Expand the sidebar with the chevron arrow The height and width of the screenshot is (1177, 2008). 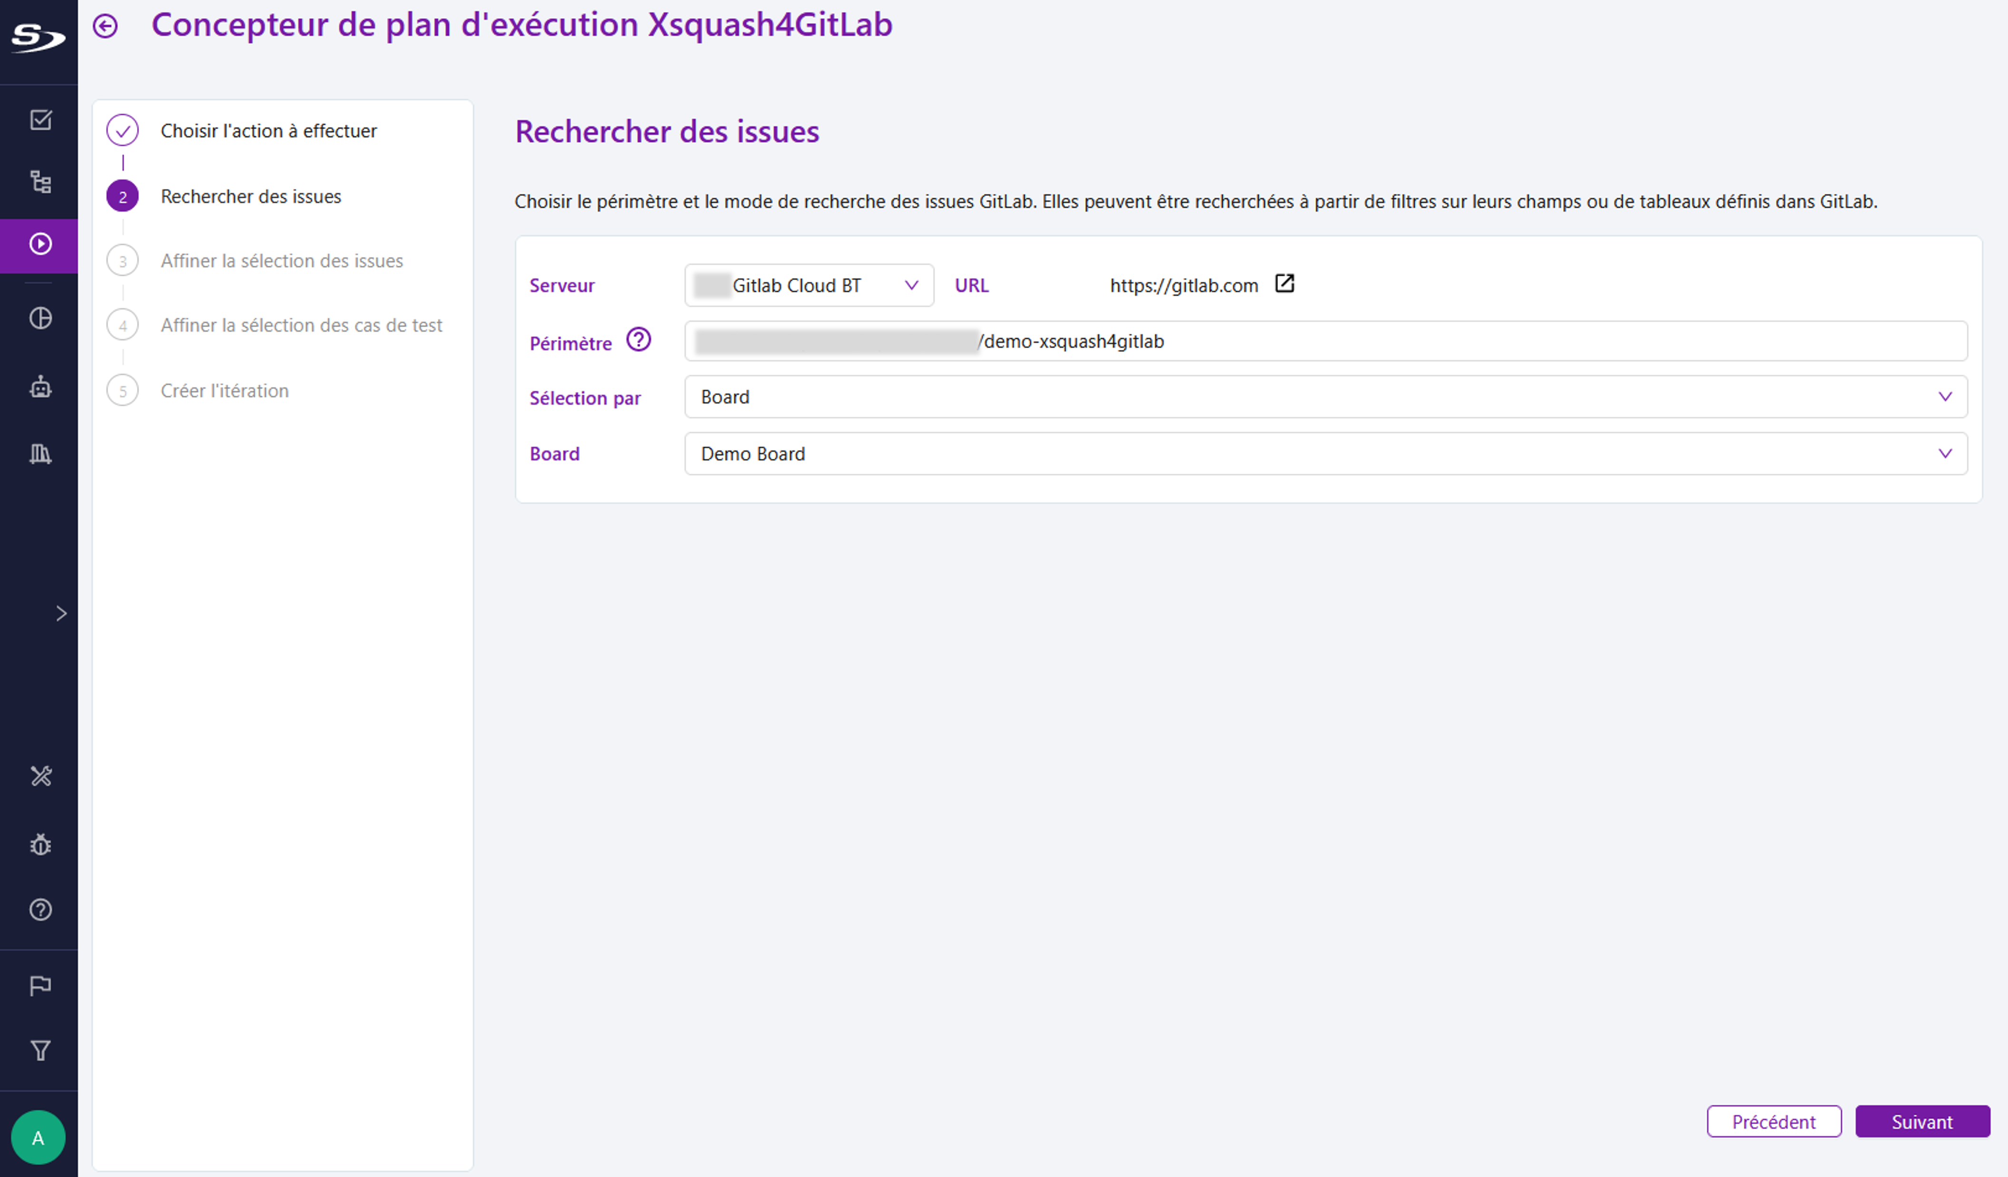60,613
